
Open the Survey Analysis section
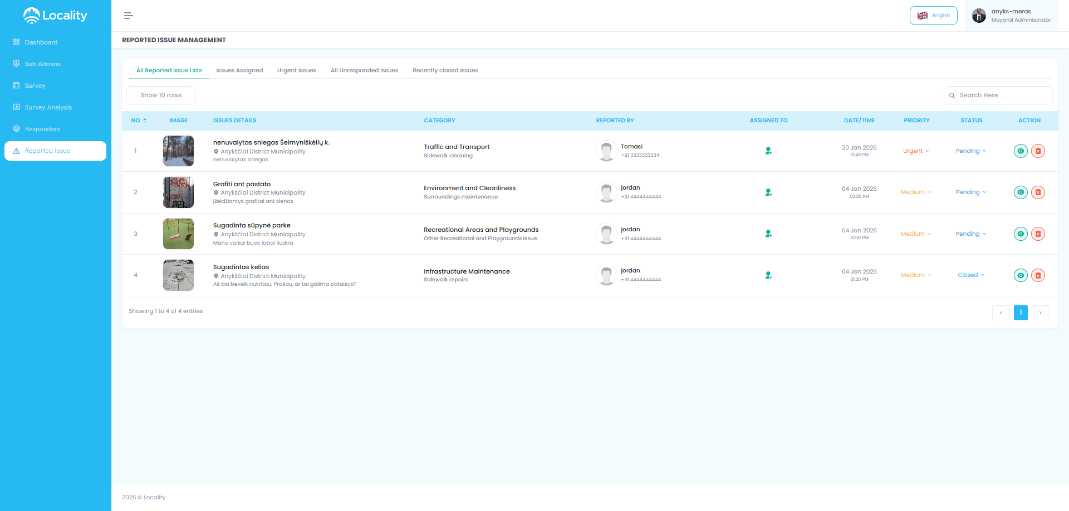point(48,107)
